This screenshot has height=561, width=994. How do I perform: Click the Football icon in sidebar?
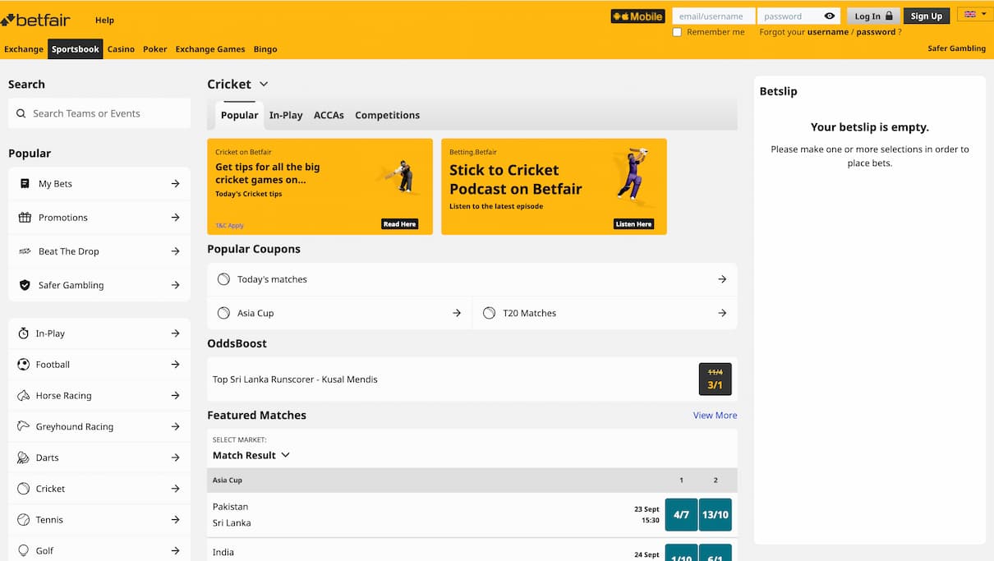tap(24, 365)
